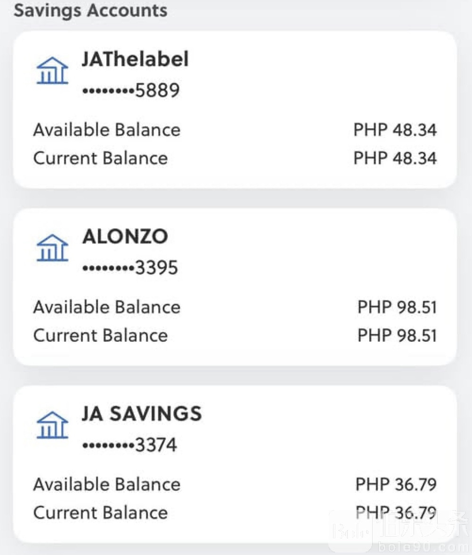
Task: Click Available Balance label in JA SAVINGS card
Action: tap(107, 485)
